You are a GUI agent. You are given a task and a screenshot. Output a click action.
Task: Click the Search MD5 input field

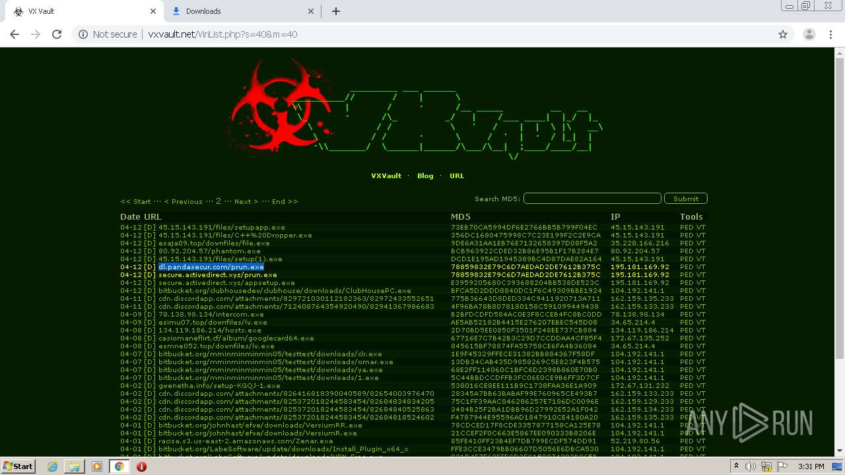point(592,199)
